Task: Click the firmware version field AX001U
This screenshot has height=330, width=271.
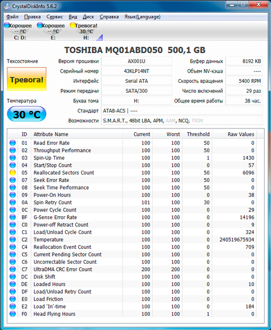Action: point(137,61)
